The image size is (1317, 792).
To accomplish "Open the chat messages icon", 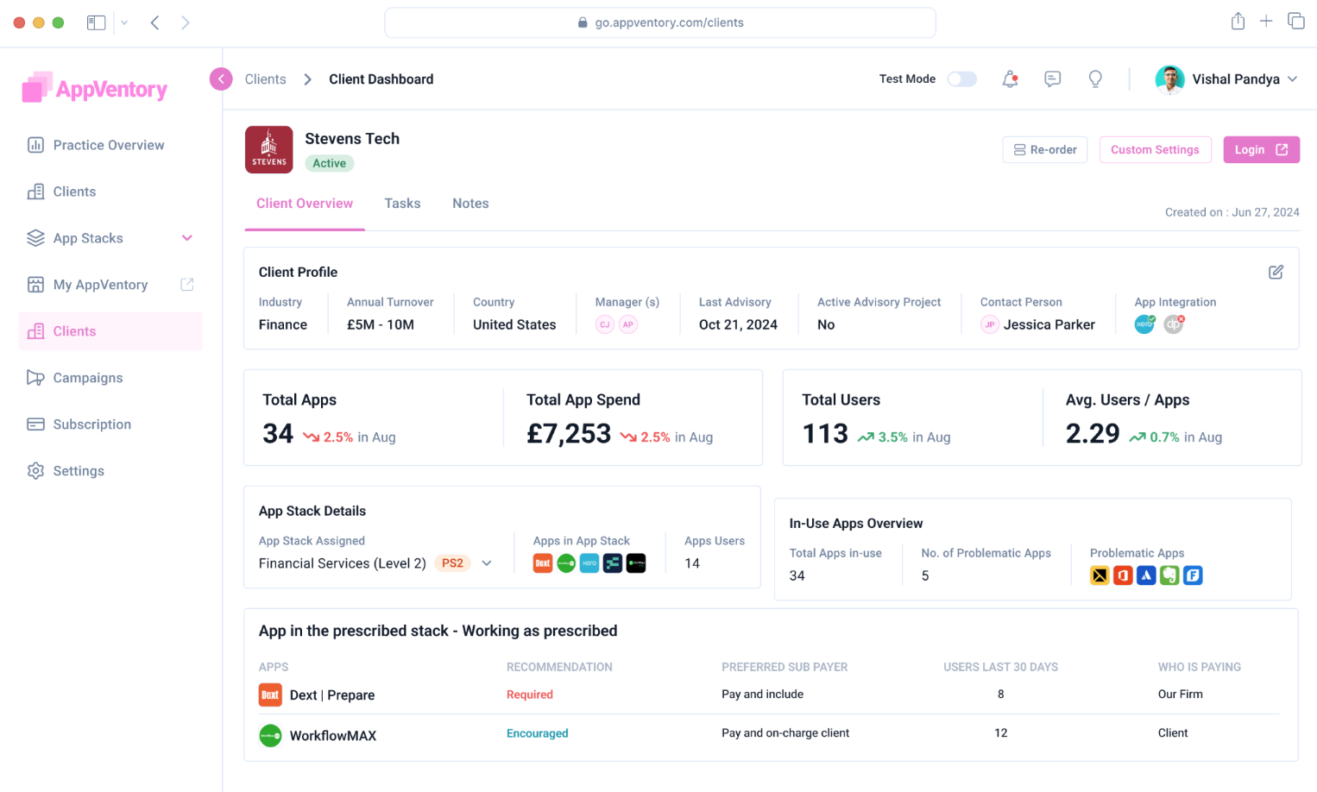I will tap(1052, 79).
